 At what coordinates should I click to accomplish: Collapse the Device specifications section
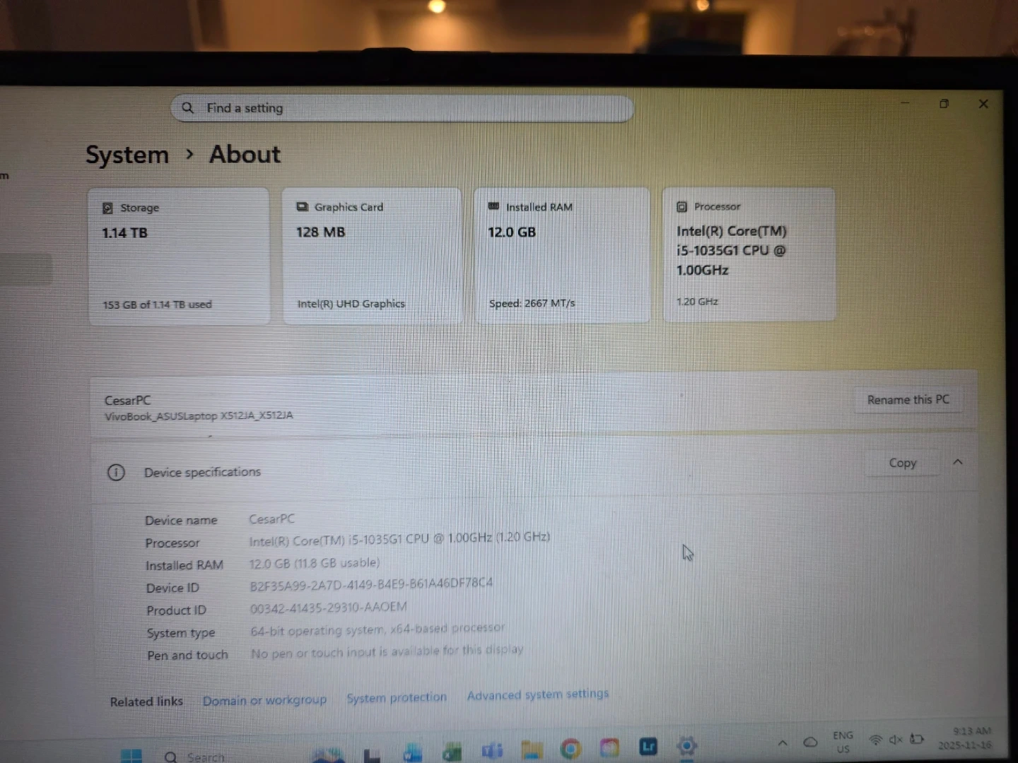958,462
